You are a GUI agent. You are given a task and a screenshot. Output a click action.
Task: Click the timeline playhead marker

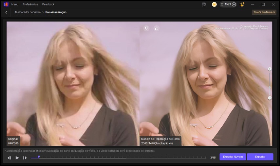(39, 157)
